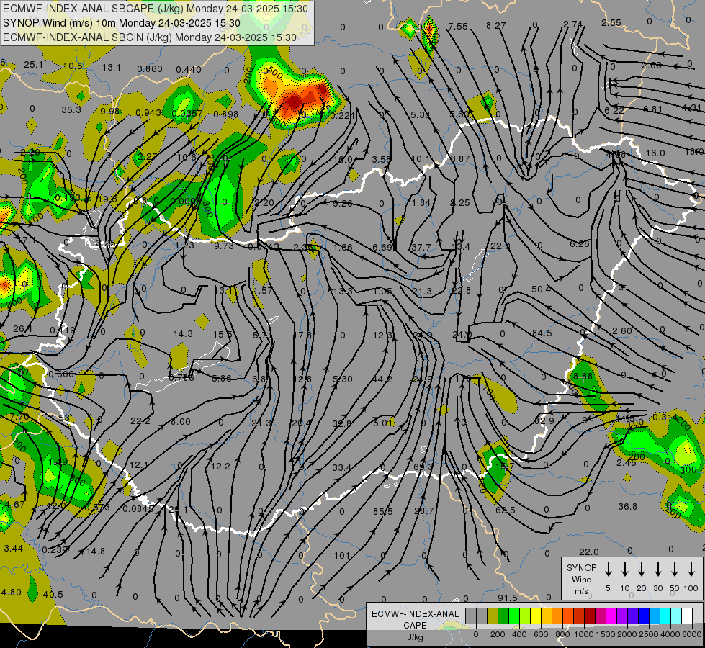The image size is (705, 648).
Task: Click the 2500 tick label in CAPE legend
Action: [x=649, y=634]
